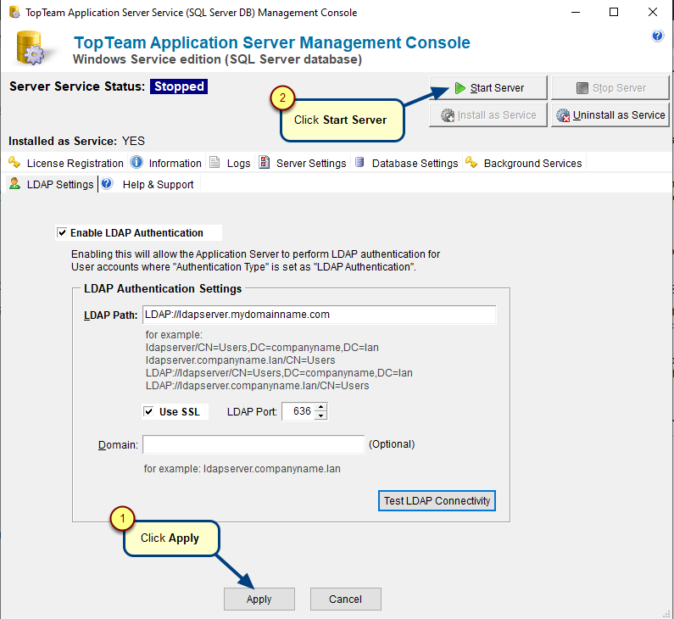Click the Apply button
The image size is (674, 619).
[x=259, y=599]
